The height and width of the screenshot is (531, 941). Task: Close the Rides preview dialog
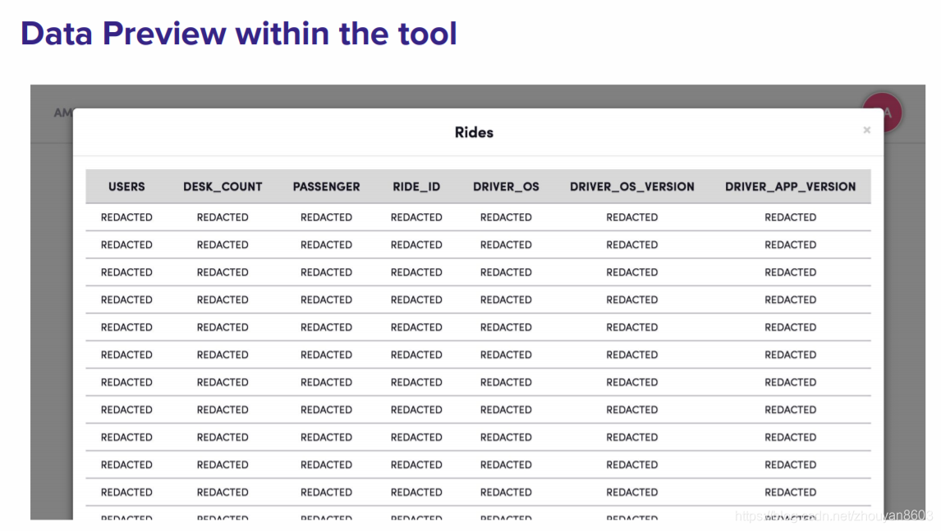coord(866,130)
